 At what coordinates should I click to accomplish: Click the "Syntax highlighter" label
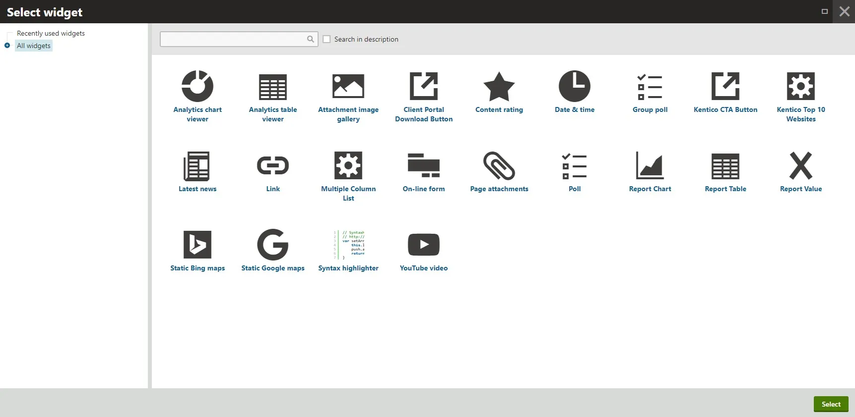[x=348, y=268]
